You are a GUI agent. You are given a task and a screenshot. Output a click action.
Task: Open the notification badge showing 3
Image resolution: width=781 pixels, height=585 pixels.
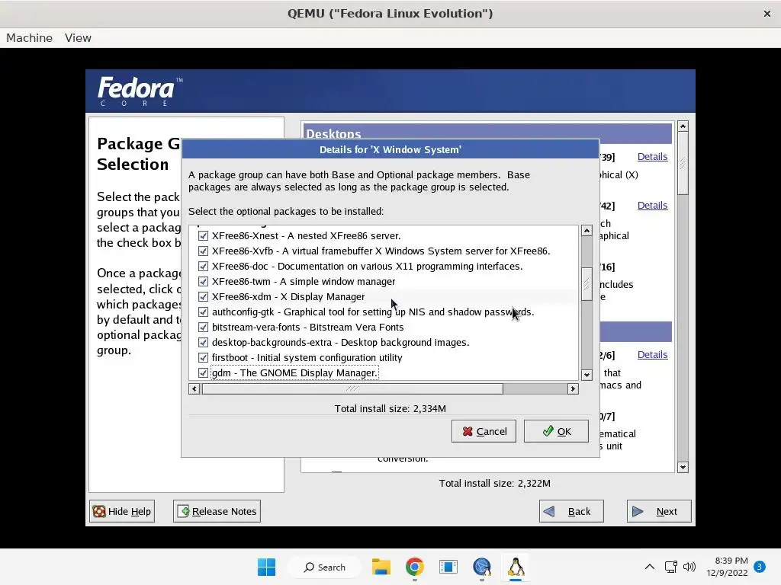coord(759,567)
